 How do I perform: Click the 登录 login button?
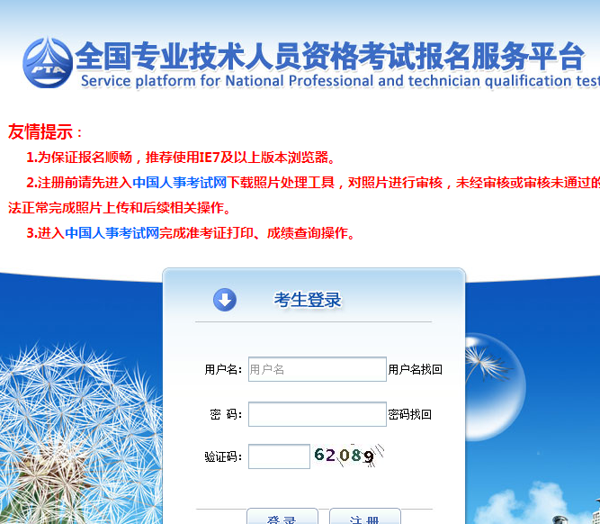point(282,516)
